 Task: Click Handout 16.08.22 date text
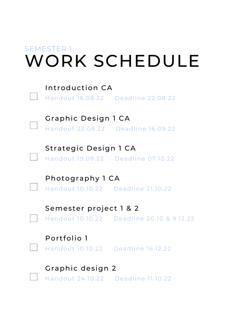coord(74,98)
